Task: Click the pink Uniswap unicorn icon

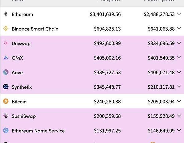Action: [6, 44]
